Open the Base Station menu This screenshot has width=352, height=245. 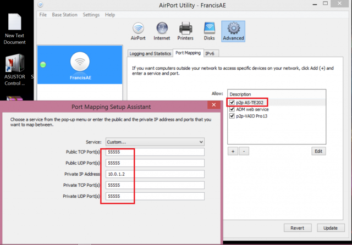coord(65,15)
